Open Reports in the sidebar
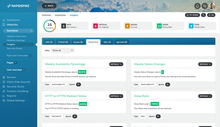This screenshot has height=127, width=220. [x=11, y=96]
